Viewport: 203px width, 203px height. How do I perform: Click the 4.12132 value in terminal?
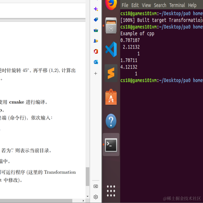click(129, 67)
